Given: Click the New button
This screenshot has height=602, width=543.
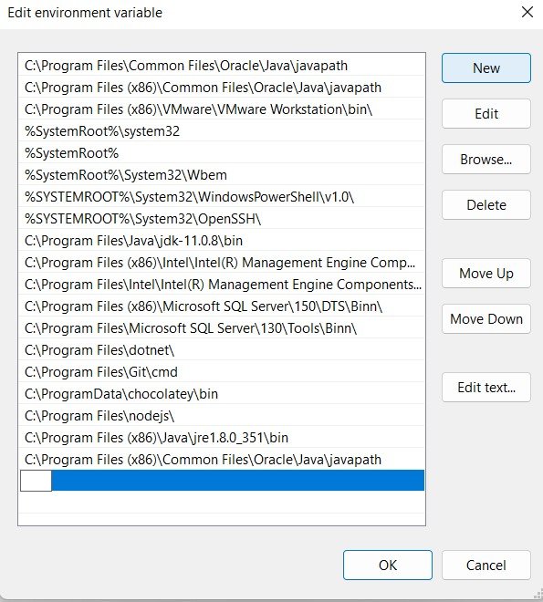Looking at the screenshot, I should click(x=486, y=68).
